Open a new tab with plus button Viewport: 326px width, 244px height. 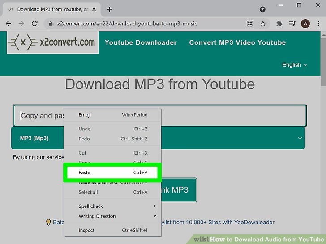[x=109, y=9]
